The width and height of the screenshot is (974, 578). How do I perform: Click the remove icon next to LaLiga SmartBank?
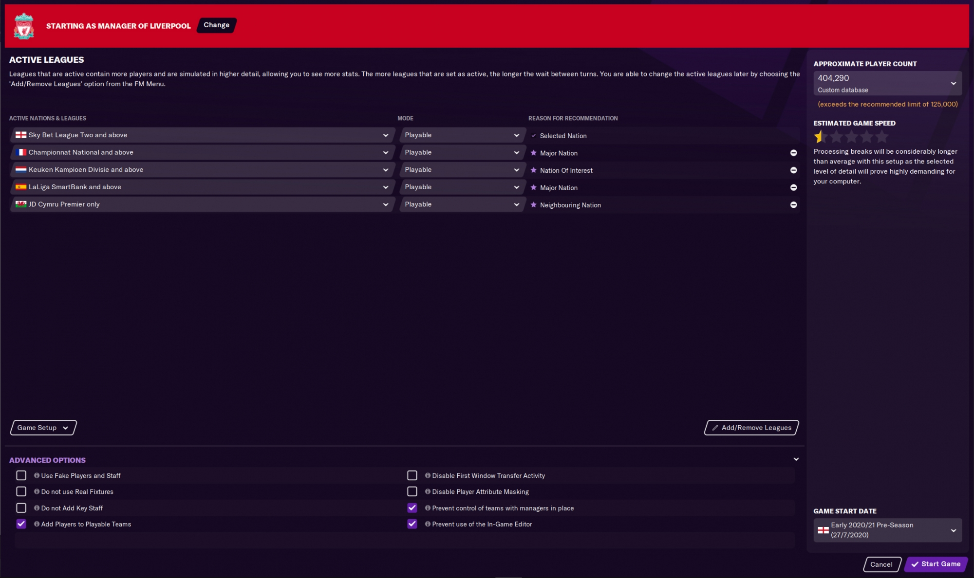(x=793, y=187)
